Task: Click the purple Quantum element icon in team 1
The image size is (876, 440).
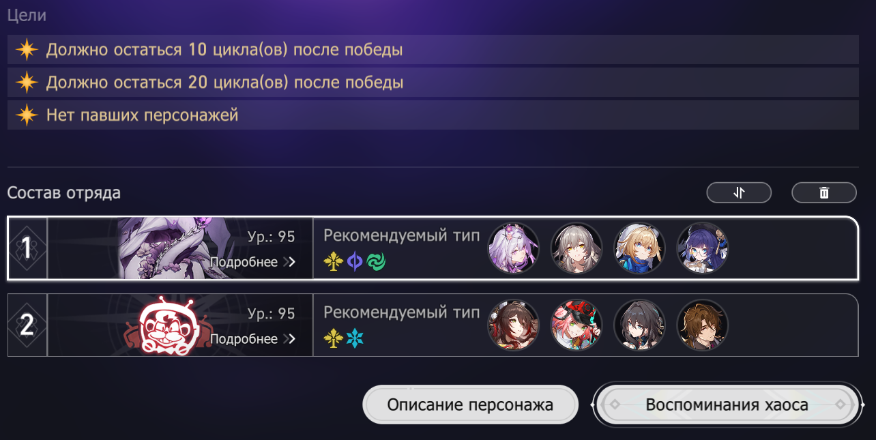Action: [x=355, y=262]
